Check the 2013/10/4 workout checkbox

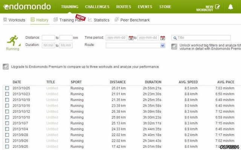[7, 129]
